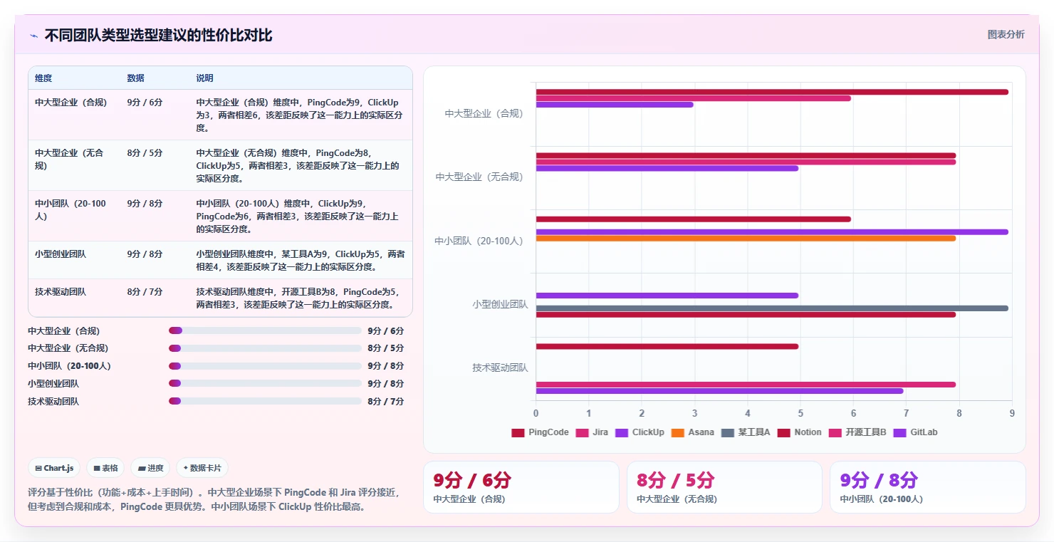Image resolution: width=1054 pixels, height=542 pixels.
Task: Click the chart icon beside the title
Action: click(x=33, y=36)
